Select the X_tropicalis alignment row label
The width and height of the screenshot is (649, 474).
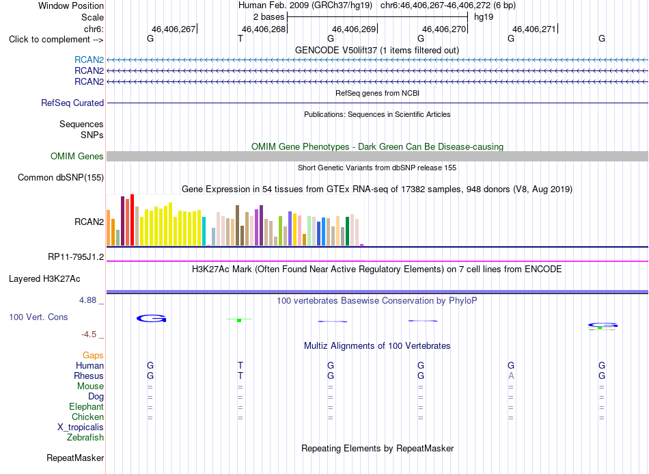81,427
